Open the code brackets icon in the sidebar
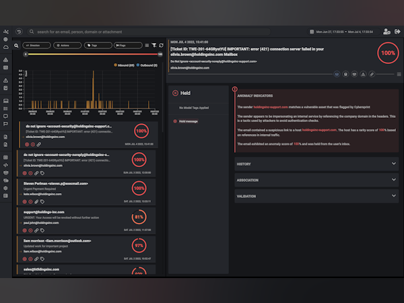404x303 pixels. [5, 165]
